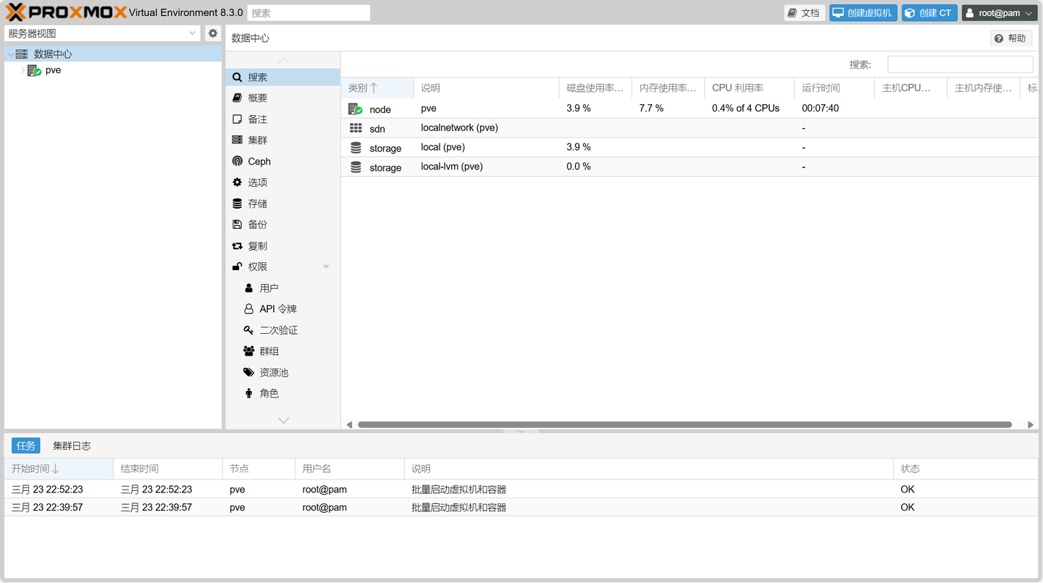Screen dimensions: 1043x583
Task: Open 复制 replication menu item
Action: 282,246
